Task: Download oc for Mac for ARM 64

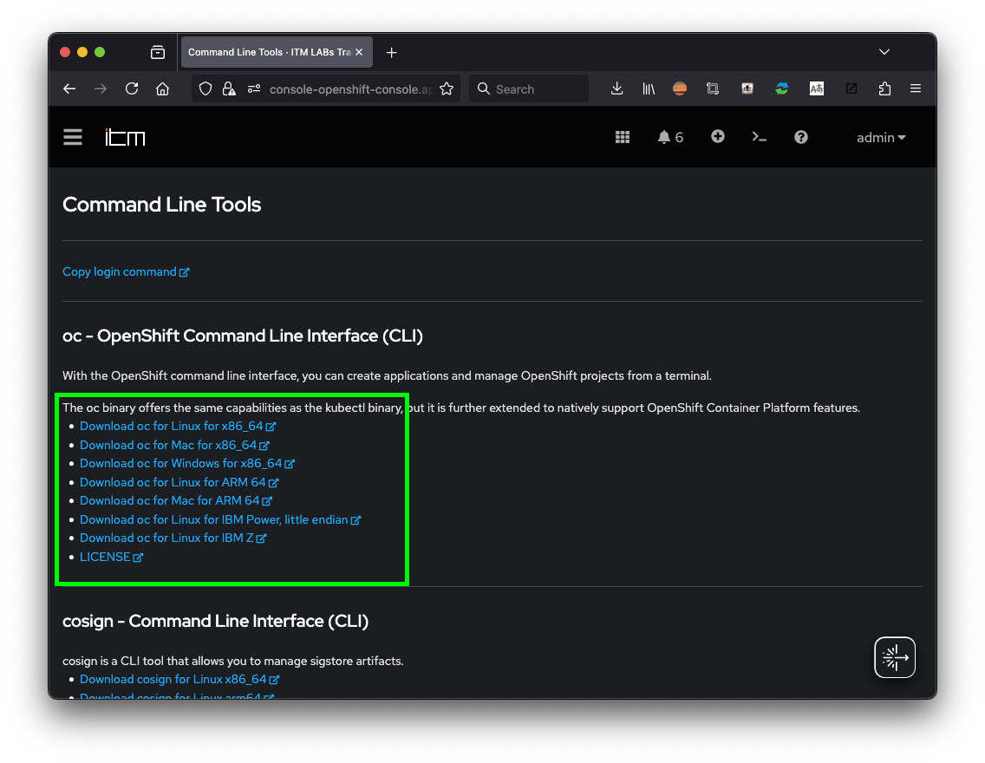Action: (x=176, y=500)
